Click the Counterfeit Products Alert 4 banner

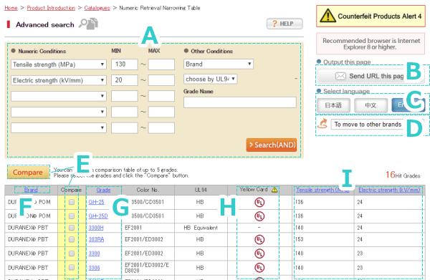(x=371, y=16)
